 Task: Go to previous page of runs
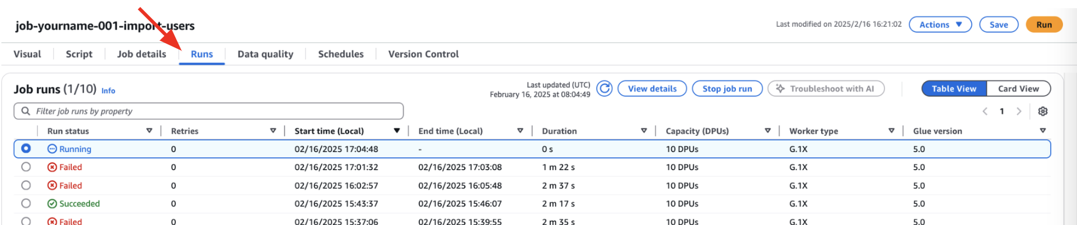pos(985,111)
